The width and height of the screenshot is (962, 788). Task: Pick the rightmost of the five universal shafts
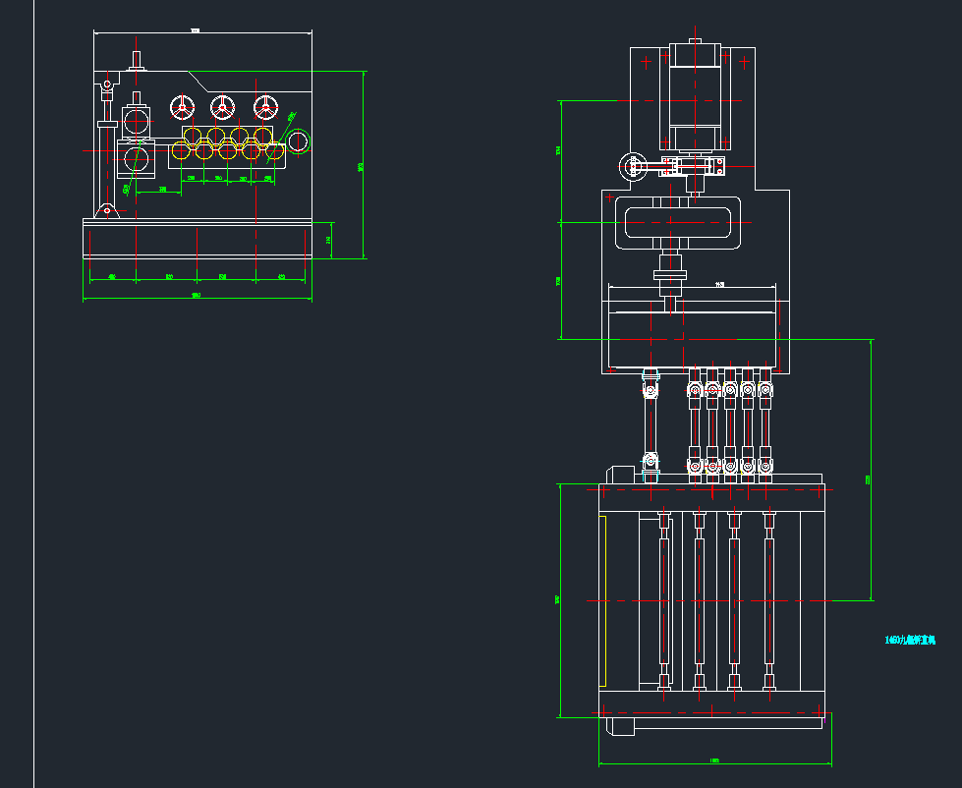[x=765, y=427]
